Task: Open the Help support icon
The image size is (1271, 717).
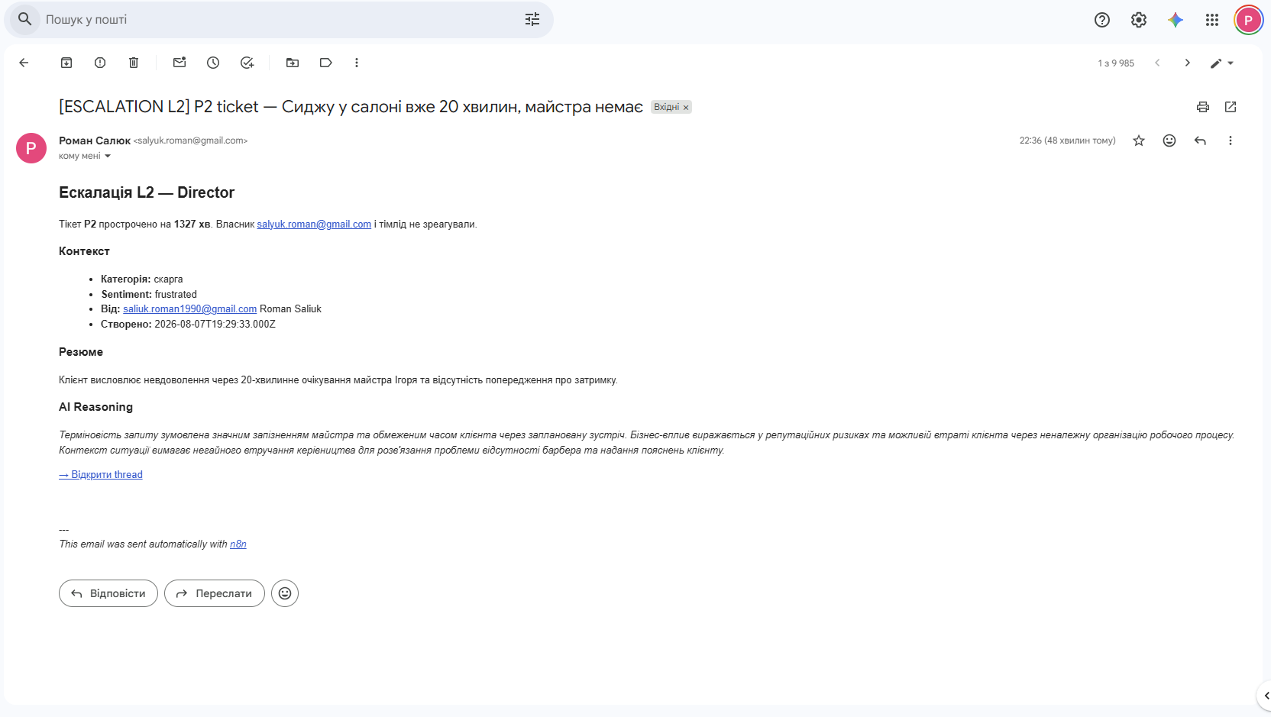Action: click(1102, 20)
